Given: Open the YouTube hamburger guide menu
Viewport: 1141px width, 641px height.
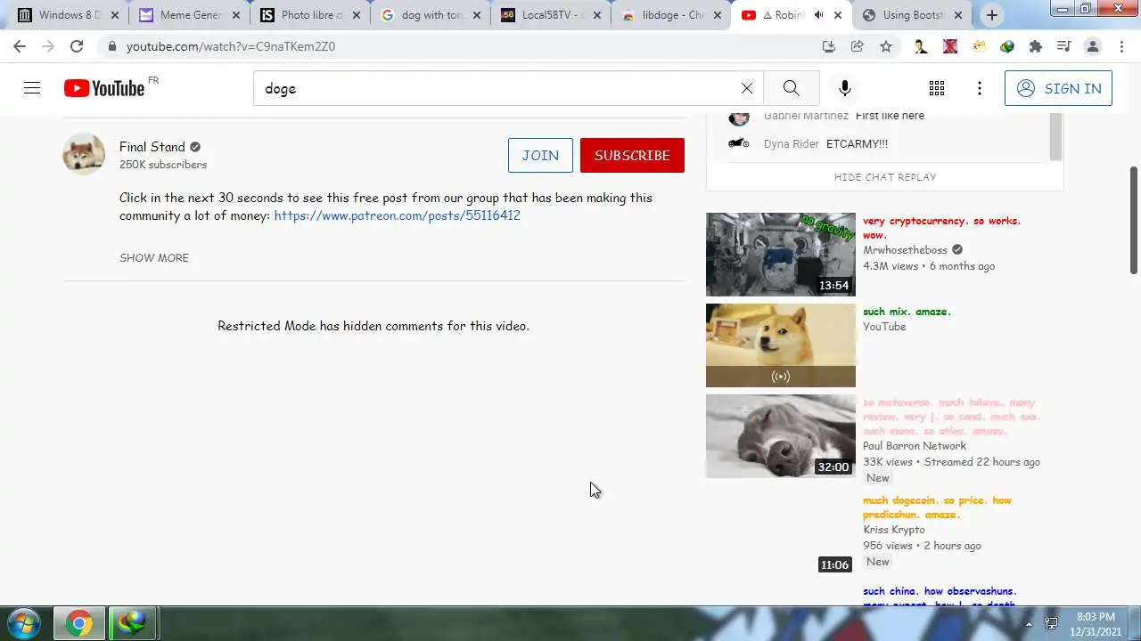Looking at the screenshot, I should [x=32, y=88].
